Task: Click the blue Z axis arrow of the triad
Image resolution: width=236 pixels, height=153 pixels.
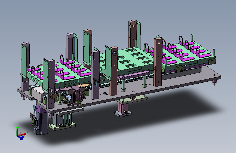Action: 20,137
